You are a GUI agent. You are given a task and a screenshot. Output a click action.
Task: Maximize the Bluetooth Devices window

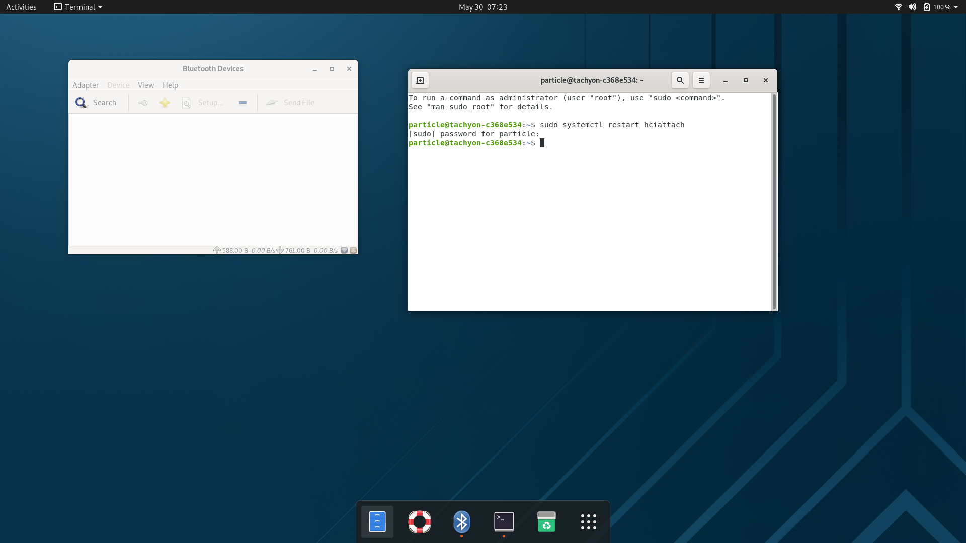click(332, 69)
